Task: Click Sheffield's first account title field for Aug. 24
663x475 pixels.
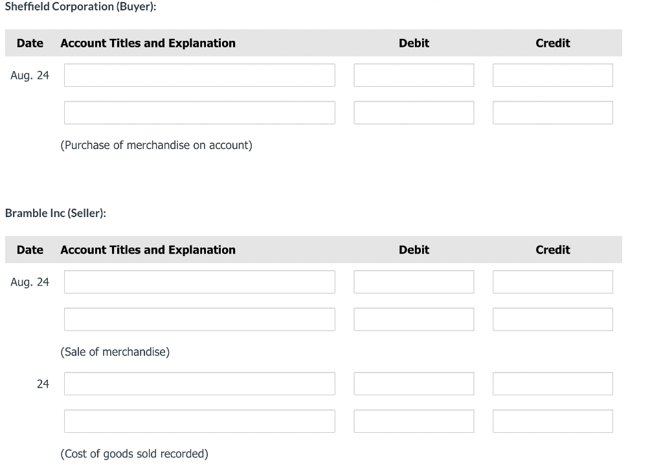Action: click(199, 75)
